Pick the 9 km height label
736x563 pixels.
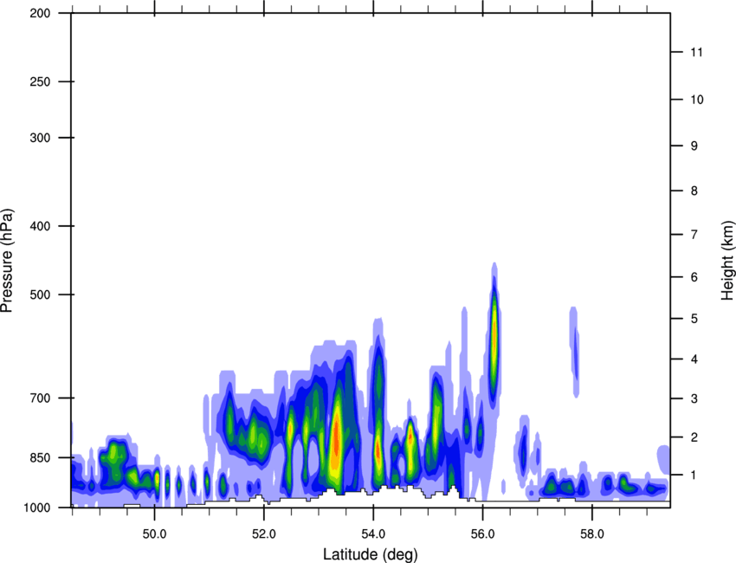(694, 146)
